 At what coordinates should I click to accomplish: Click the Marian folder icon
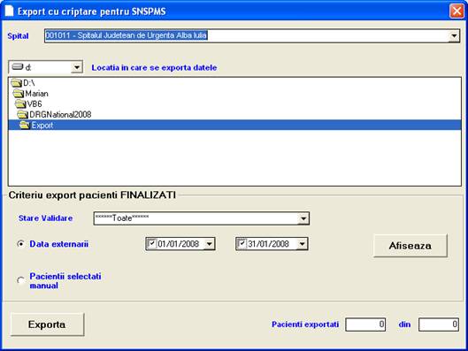click(x=19, y=94)
